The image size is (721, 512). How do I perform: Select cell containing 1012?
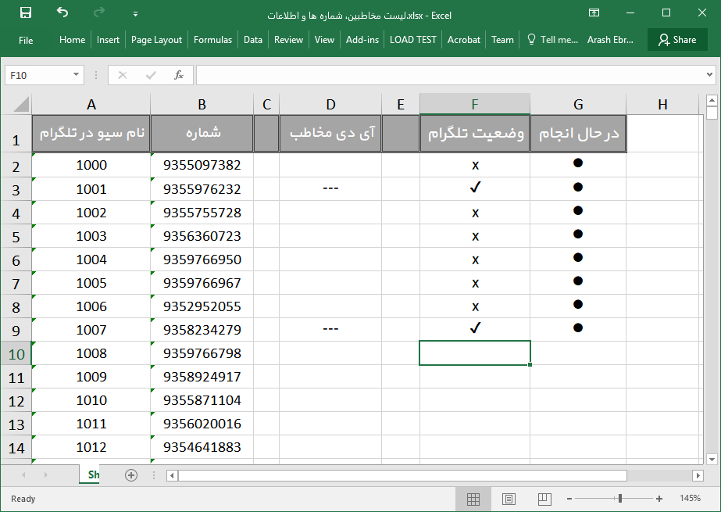[x=91, y=447]
